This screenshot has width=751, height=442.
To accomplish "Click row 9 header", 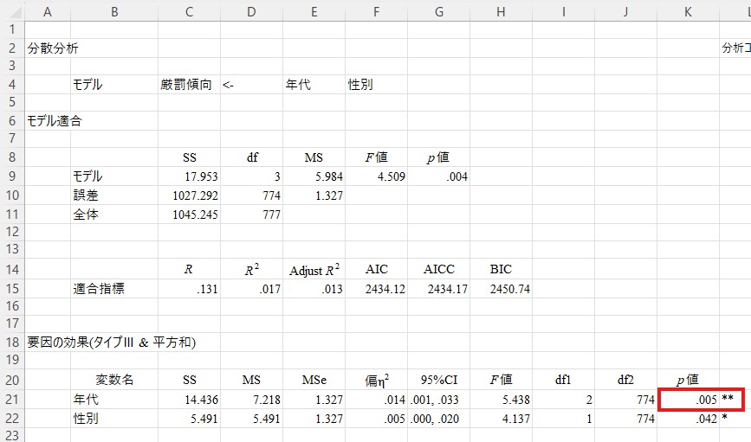I will click(12, 176).
